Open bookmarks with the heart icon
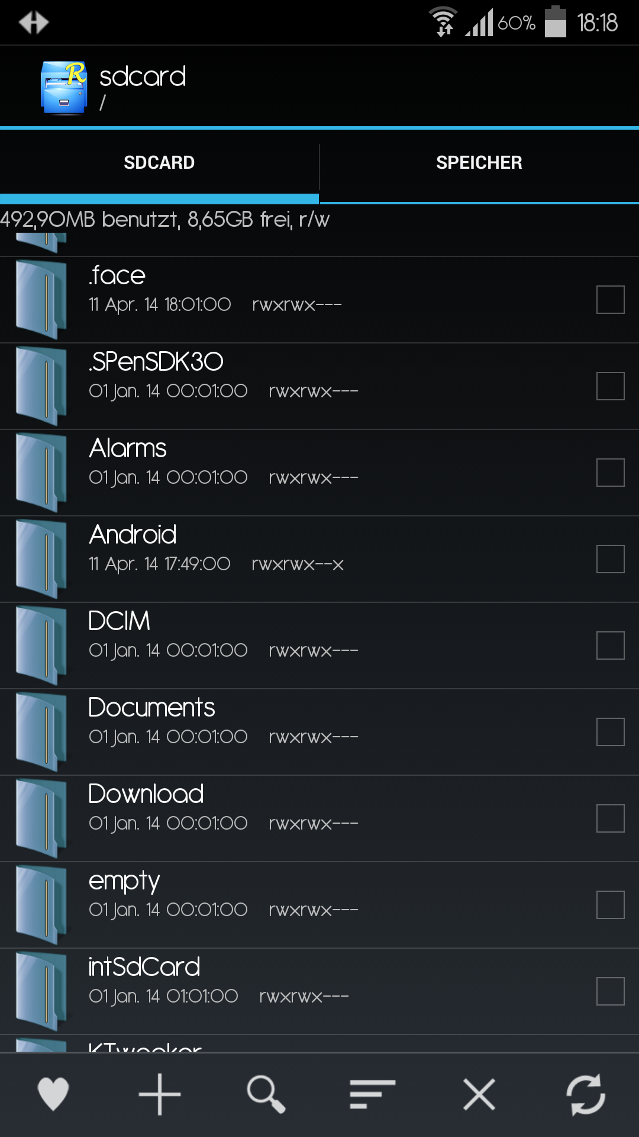 (x=53, y=1094)
